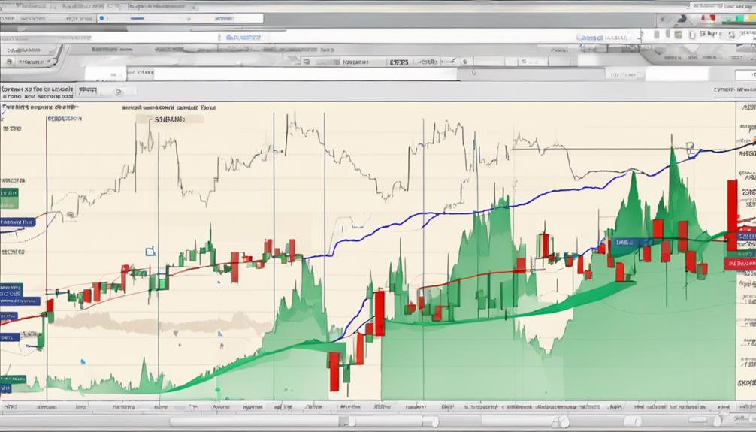Screen dimensions: 756x432
Task: Click the cylinder icon beside the SB label
Action: pyautogui.click(x=692, y=35)
